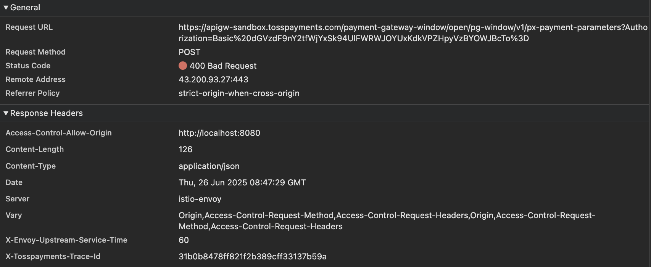
Task: Select the http://localhost:8080 origin value
Action: (219, 133)
